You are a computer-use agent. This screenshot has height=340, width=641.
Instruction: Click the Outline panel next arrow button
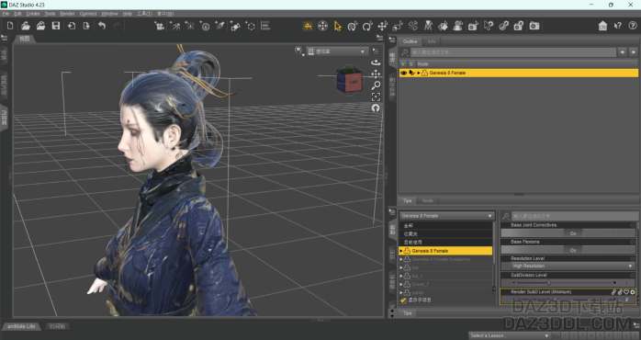coord(633,52)
